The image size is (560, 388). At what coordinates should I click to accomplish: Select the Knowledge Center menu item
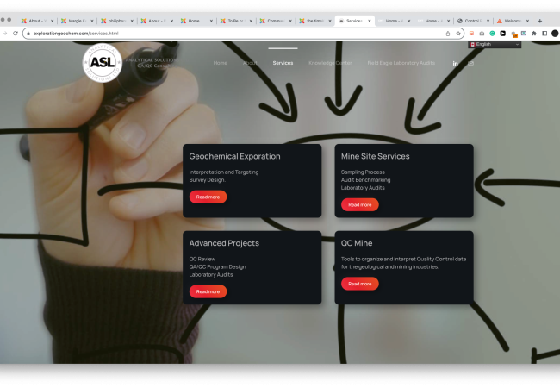pyautogui.click(x=330, y=63)
